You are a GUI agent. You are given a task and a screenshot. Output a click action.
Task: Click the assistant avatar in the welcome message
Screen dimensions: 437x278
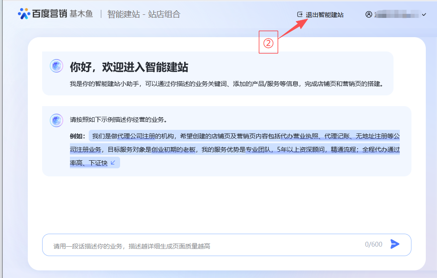point(56,66)
